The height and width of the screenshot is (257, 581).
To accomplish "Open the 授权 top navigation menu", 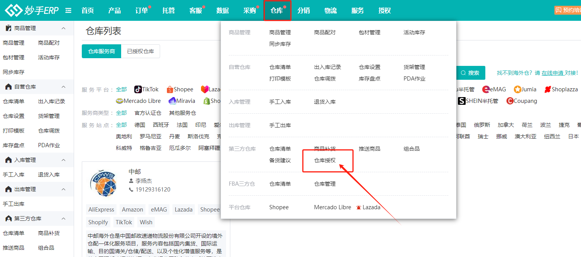I will tap(385, 10).
